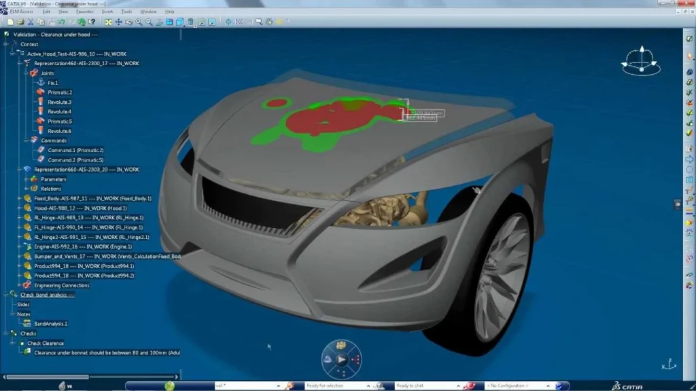The image size is (696, 391).
Task: Open the View menu
Action: [x=63, y=12]
